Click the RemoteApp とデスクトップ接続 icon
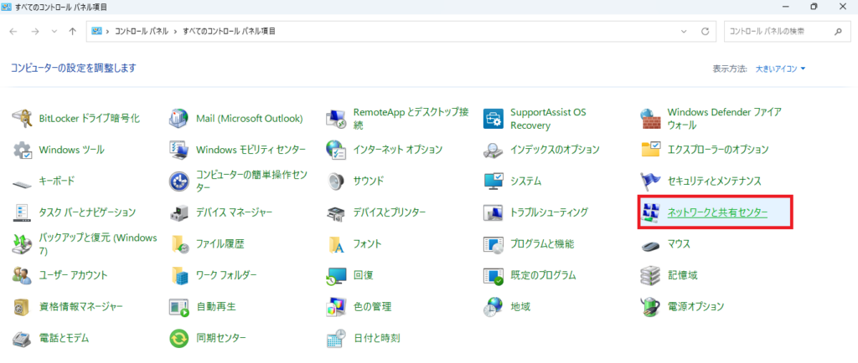This screenshot has height=363, width=858. (x=336, y=118)
